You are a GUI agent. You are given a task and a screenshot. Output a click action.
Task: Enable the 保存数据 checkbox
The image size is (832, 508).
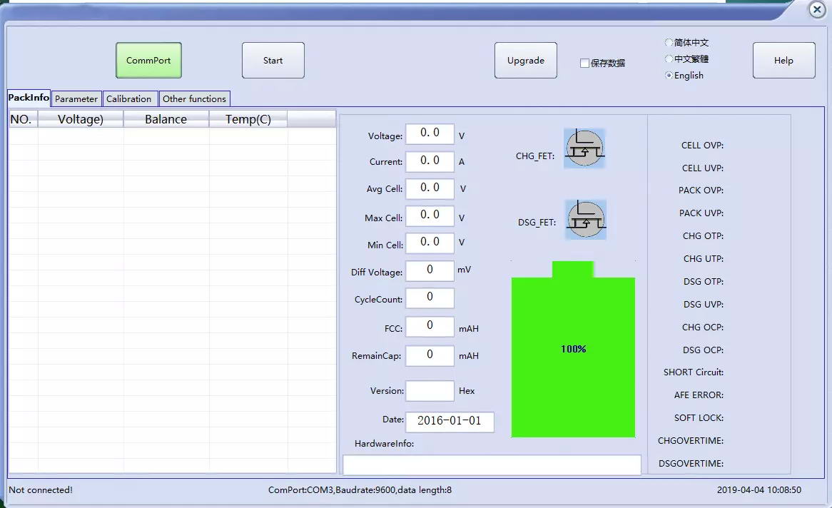(x=584, y=63)
